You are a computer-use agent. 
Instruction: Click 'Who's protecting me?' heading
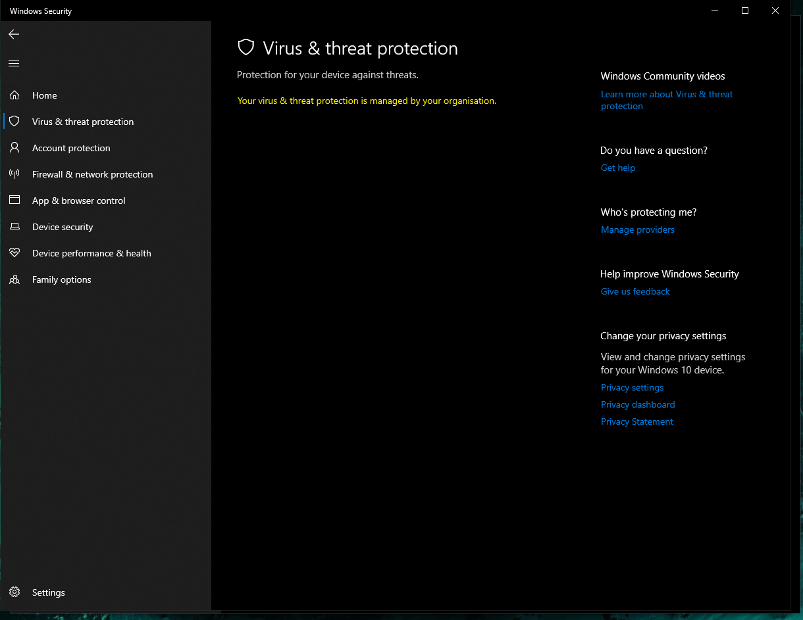(x=648, y=212)
